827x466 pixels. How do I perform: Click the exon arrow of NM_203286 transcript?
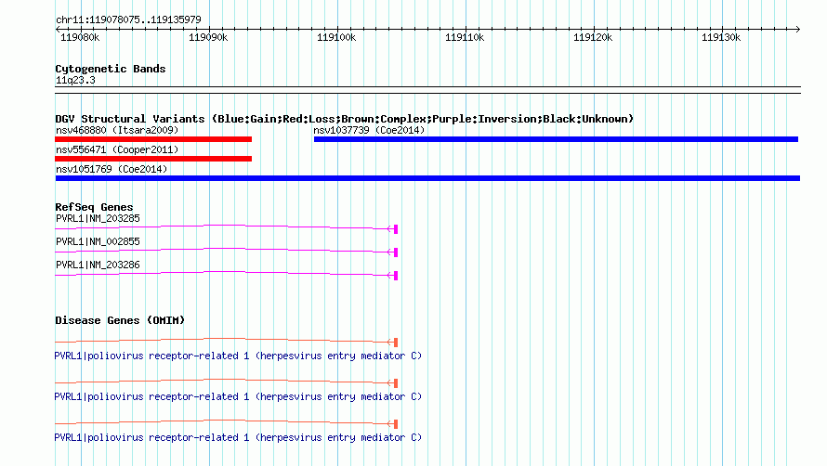(392, 275)
